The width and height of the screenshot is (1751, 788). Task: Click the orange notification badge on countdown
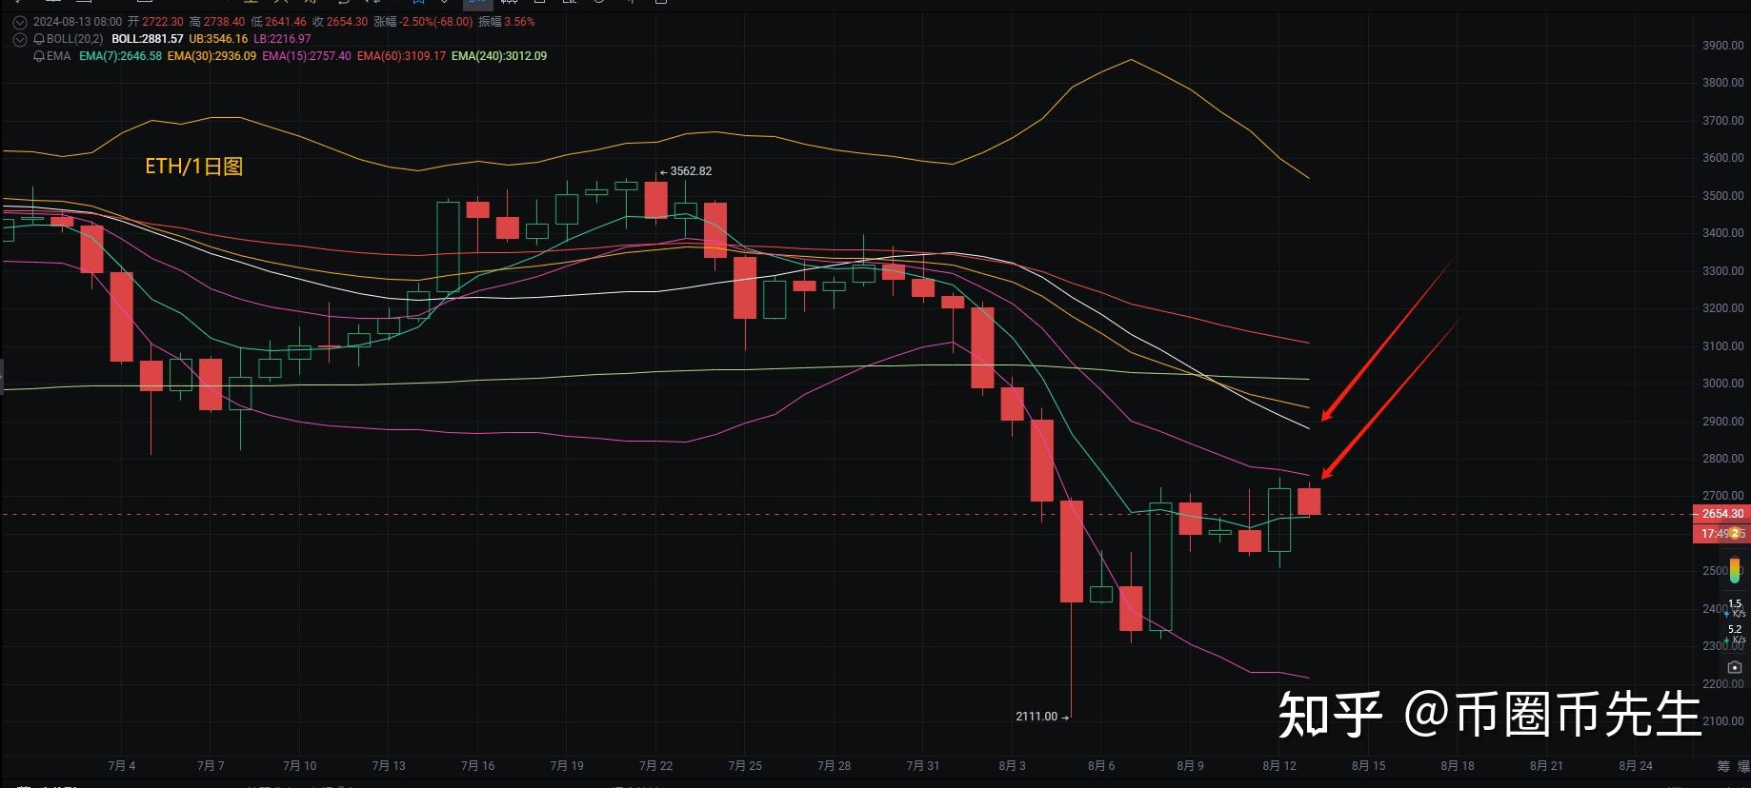pyautogui.click(x=1736, y=534)
